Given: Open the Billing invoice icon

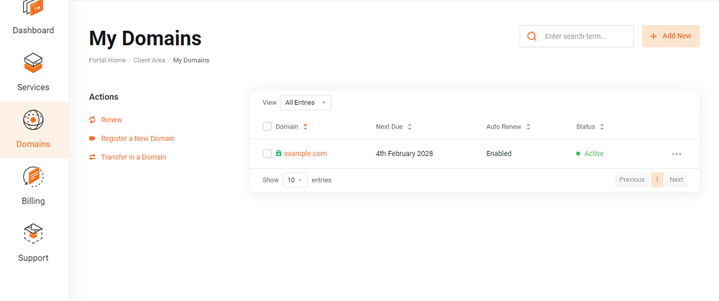Looking at the screenshot, I should tap(33, 177).
